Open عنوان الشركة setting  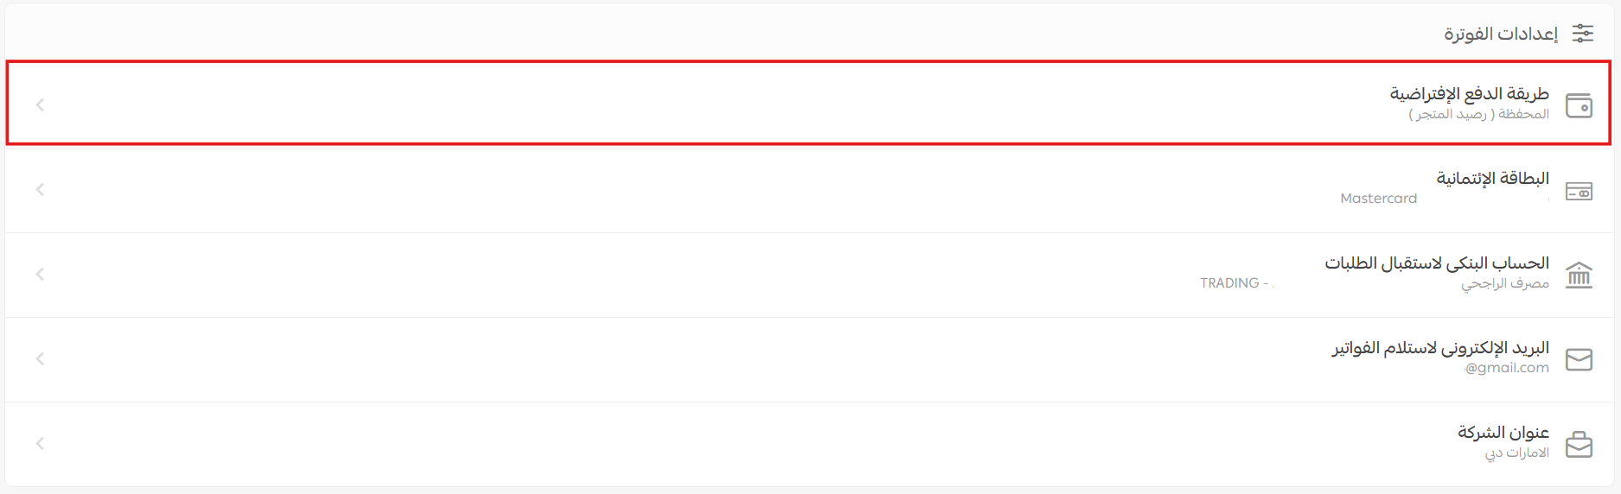coord(1503,432)
